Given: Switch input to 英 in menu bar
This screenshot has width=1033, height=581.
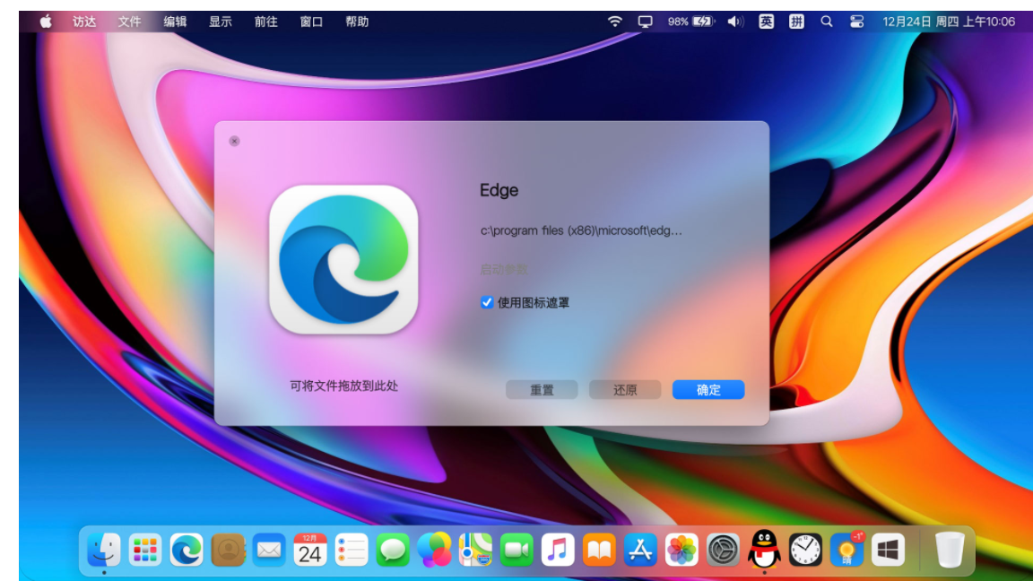Looking at the screenshot, I should point(766,22).
